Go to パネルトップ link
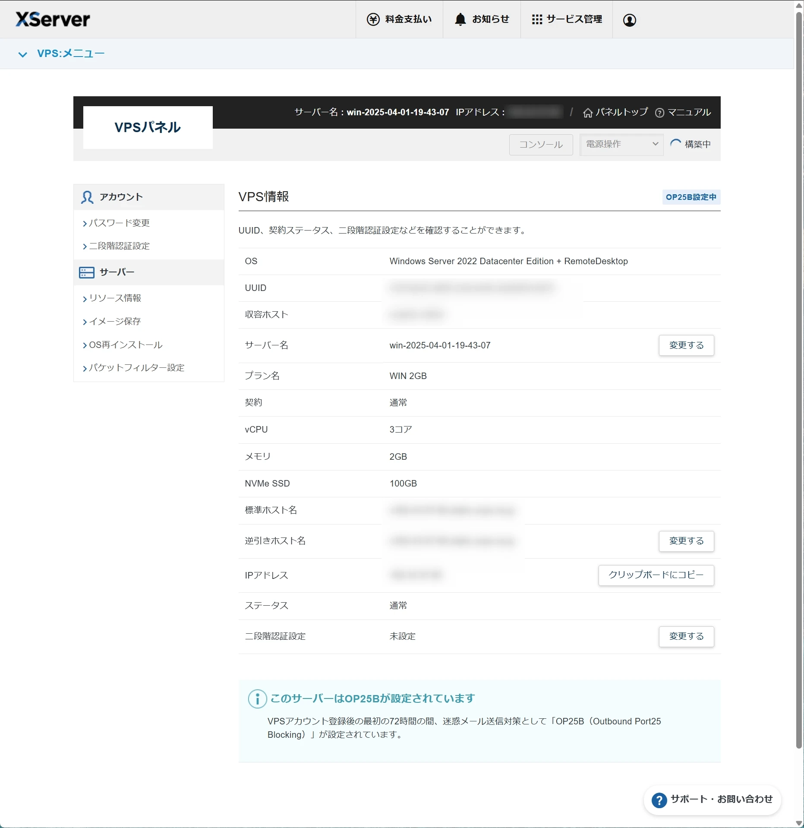 point(621,112)
